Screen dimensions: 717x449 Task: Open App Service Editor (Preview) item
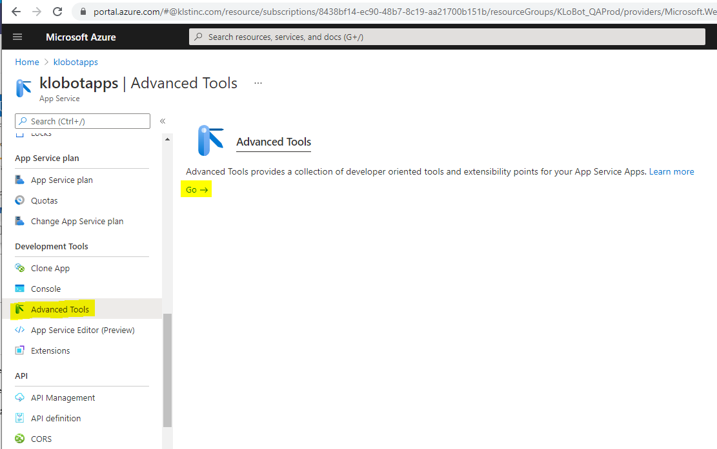pyautogui.click(x=82, y=329)
